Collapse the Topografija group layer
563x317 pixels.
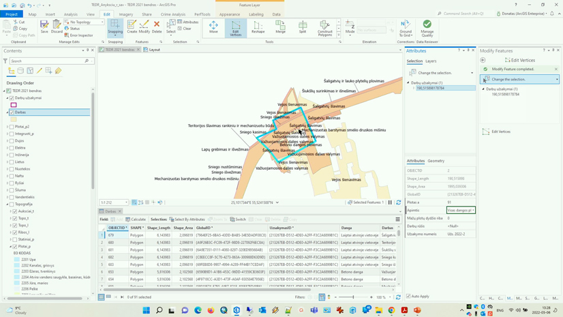tap(7, 204)
